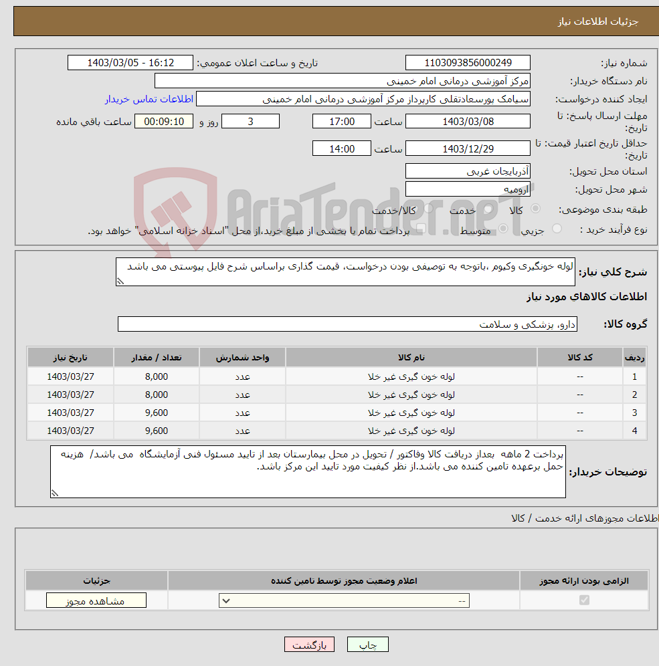Click the اطلاعات کالاهای مورد نیاز heading
Screen dimensions: 659x666
point(587,296)
